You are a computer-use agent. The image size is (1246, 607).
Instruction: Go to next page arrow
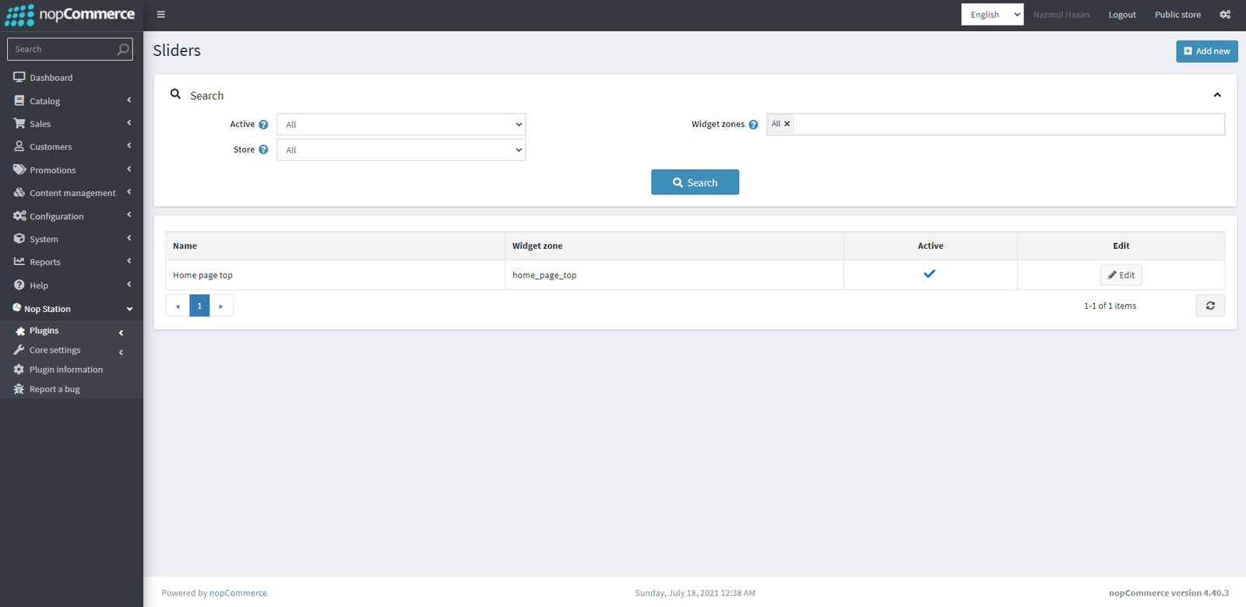click(x=221, y=306)
